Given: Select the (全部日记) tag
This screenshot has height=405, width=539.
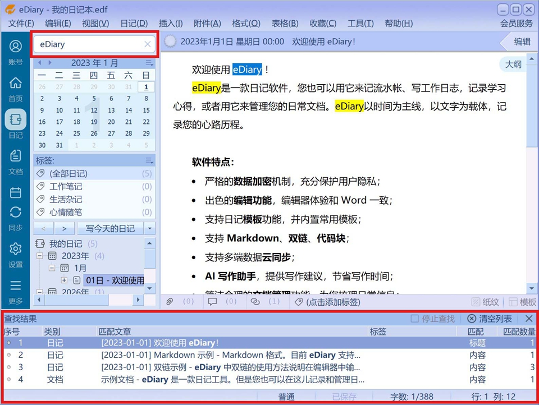Looking at the screenshot, I should [x=94, y=173].
